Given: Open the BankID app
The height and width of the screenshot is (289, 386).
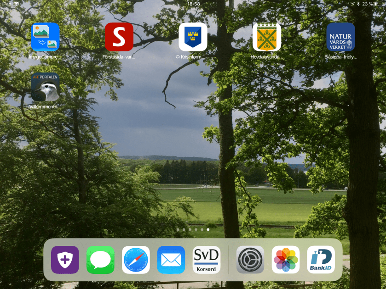Looking at the screenshot, I should tap(321, 260).
